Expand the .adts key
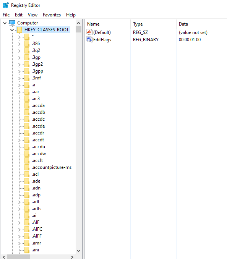The image size is (227, 259). 19,209
